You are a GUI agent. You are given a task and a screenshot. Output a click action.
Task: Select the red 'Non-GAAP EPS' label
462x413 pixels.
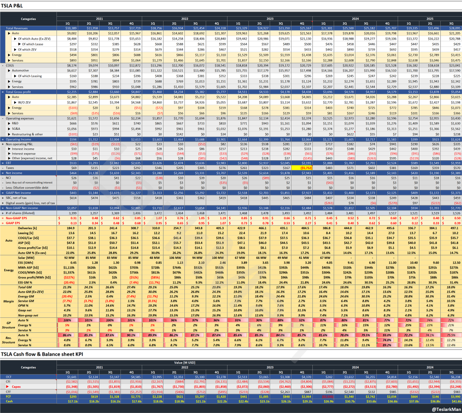[x=17, y=218]
